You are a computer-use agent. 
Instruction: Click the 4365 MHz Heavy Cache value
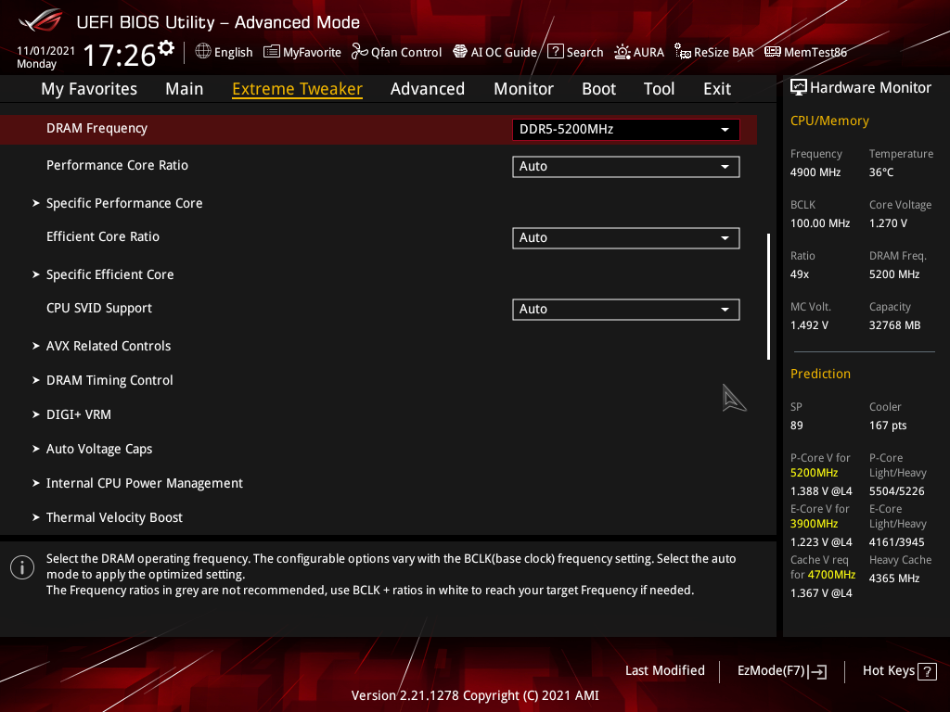point(894,578)
